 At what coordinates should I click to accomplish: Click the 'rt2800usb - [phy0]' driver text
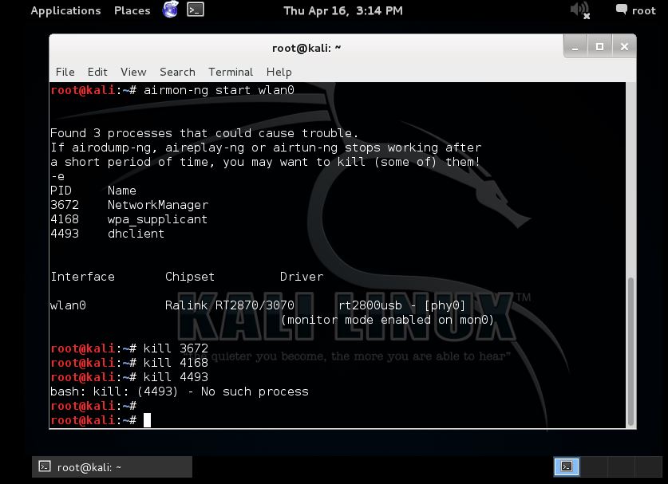[x=402, y=305]
